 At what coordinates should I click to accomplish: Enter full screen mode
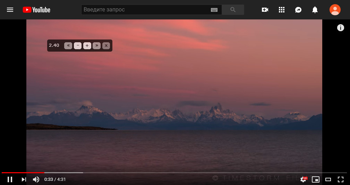340,179
